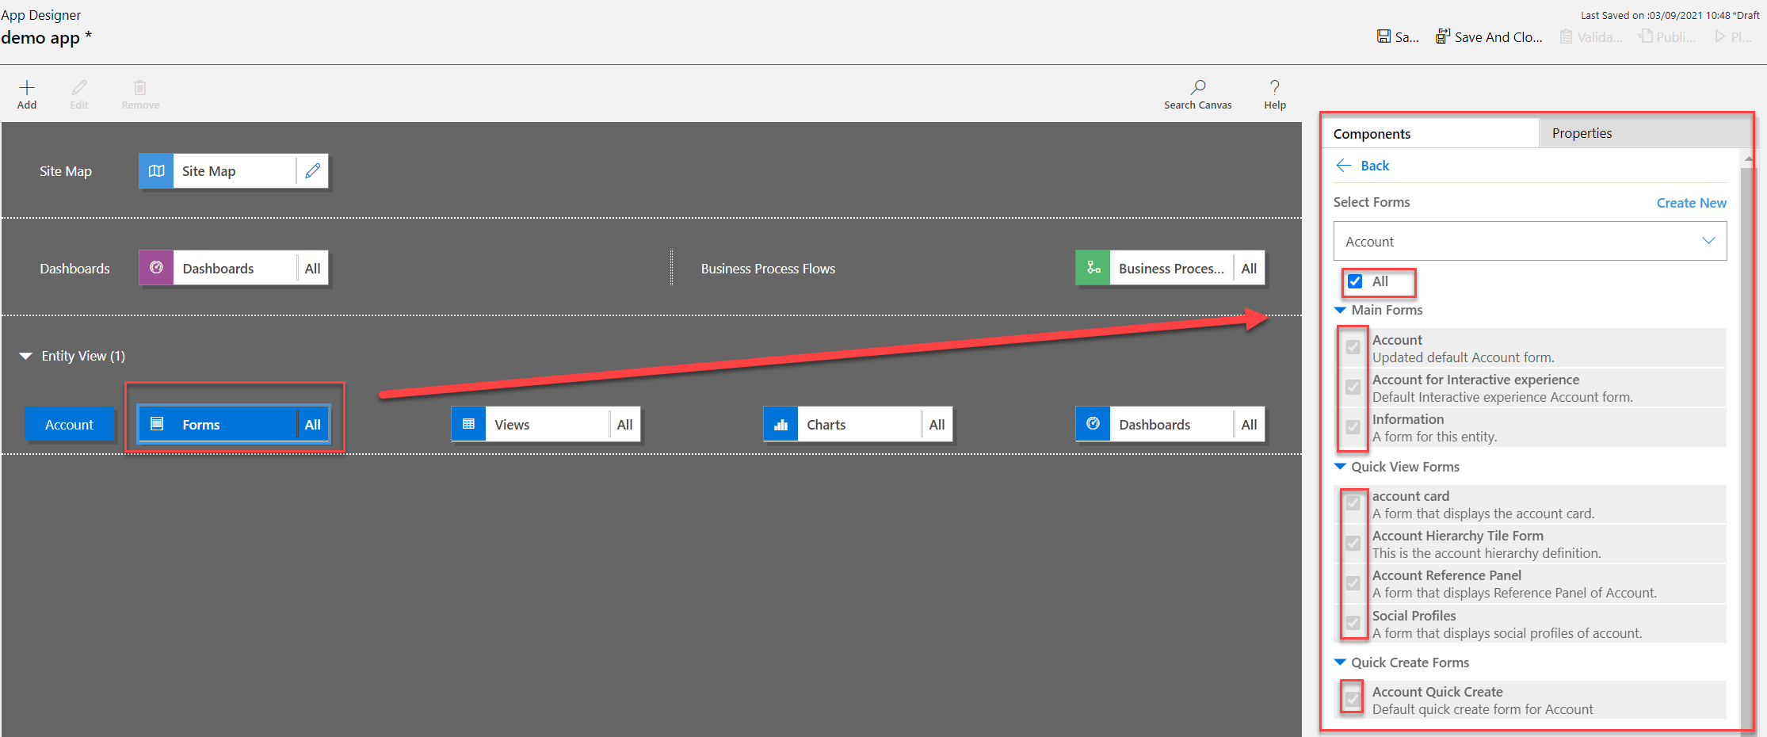Screen dimensions: 1767x737
Task: Switch to the Properties tab
Action: [1582, 132]
